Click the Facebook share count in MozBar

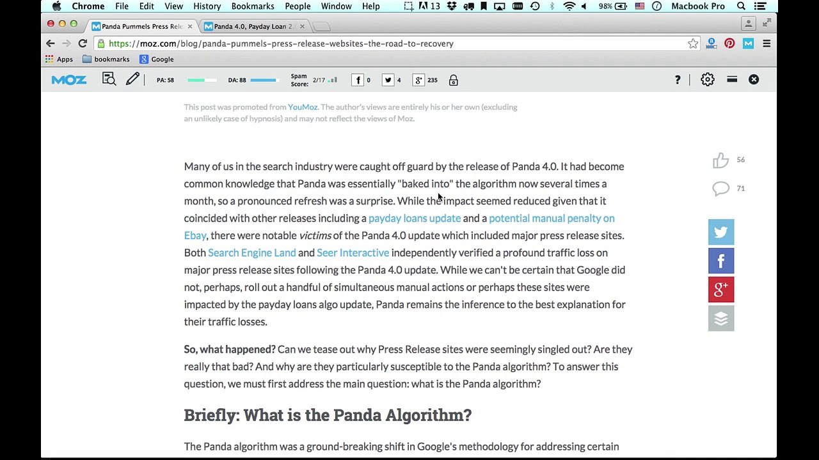pos(361,80)
